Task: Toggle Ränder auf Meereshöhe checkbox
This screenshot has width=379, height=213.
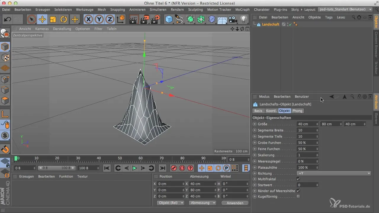Action: 298,191
